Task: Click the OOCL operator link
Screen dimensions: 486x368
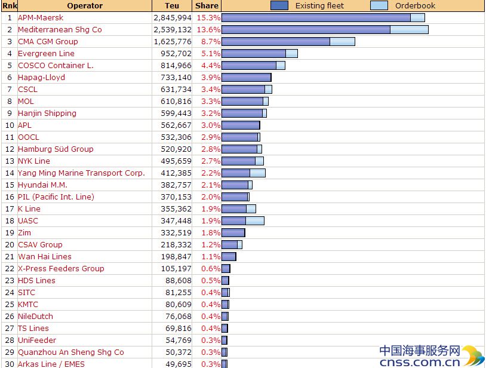Action: pyautogui.click(x=29, y=137)
